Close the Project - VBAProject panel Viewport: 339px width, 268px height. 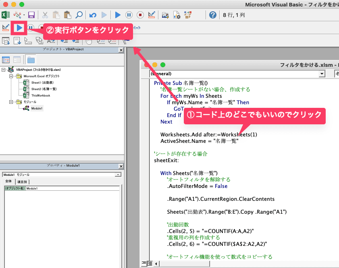point(121,50)
